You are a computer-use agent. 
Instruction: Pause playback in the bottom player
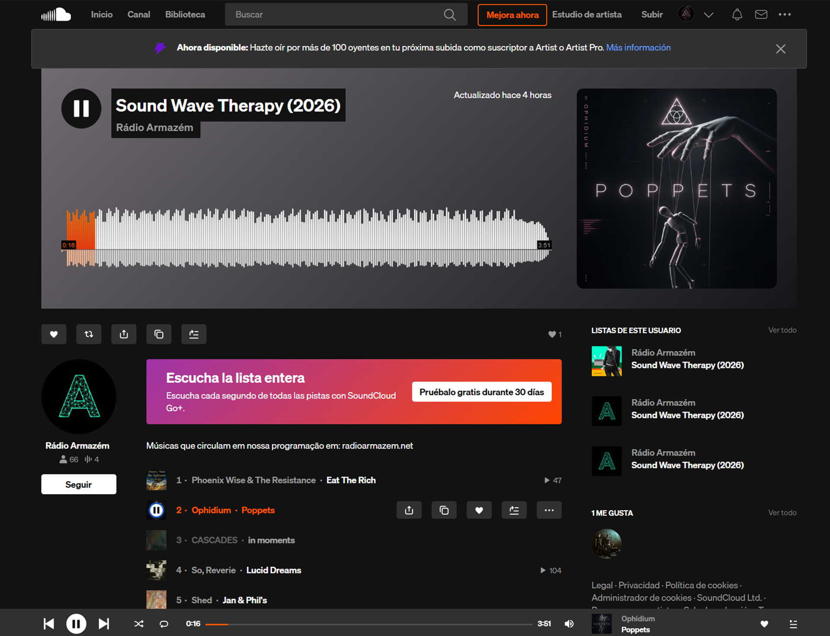[x=76, y=623]
